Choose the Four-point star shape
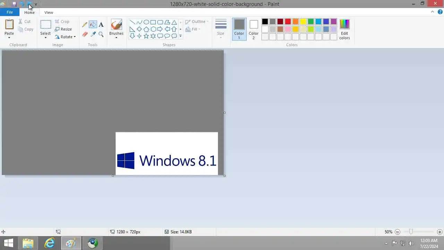Image resolution: width=444 pixels, height=250 pixels. click(139, 36)
